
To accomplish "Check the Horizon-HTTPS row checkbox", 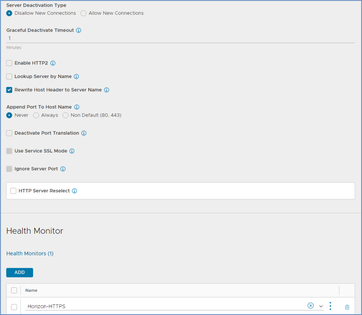I will [x=14, y=307].
